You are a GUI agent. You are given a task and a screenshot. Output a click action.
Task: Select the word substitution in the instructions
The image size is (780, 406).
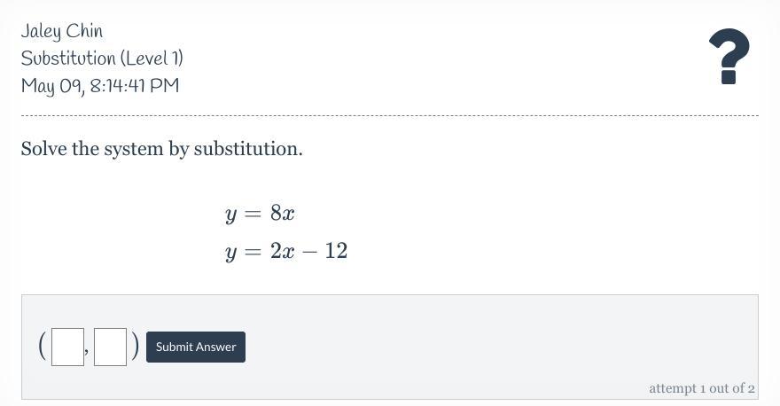247,149
